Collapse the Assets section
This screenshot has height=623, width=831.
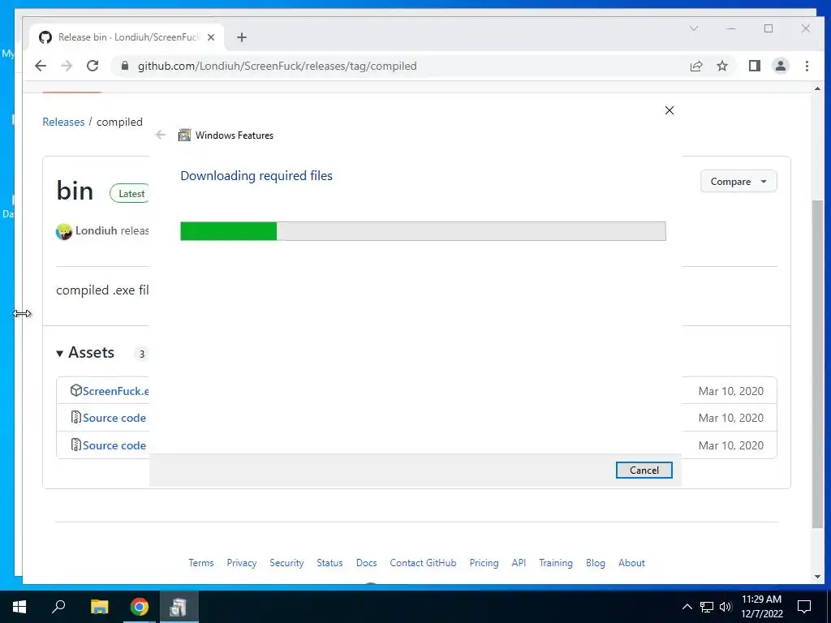(84, 352)
